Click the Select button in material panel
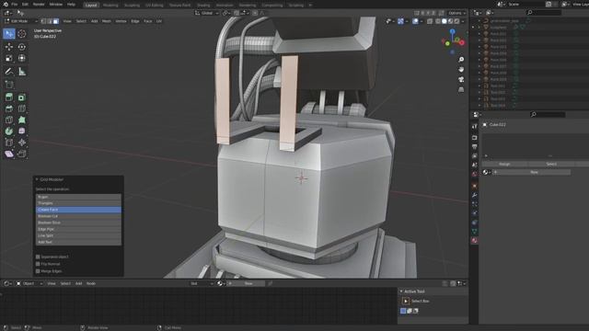Image resolution: width=589 pixels, height=331 pixels. click(551, 164)
